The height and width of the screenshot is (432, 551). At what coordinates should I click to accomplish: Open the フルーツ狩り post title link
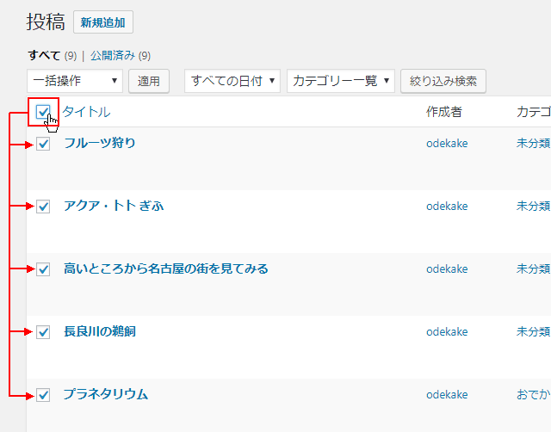pos(100,143)
